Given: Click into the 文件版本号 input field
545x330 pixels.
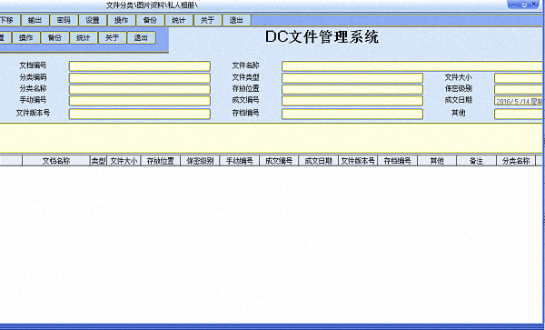Looking at the screenshot, I should [x=140, y=114].
